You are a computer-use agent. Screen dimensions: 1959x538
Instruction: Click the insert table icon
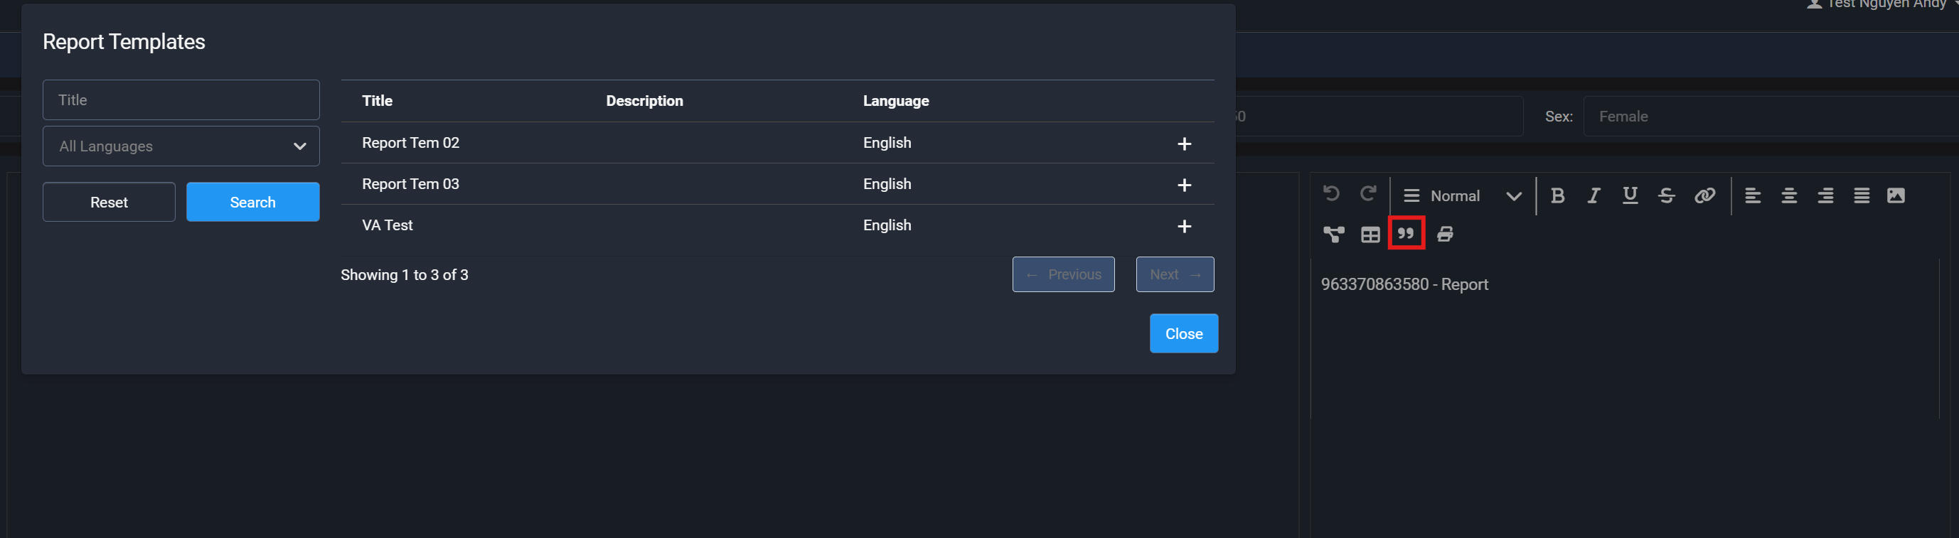point(1370,234)
